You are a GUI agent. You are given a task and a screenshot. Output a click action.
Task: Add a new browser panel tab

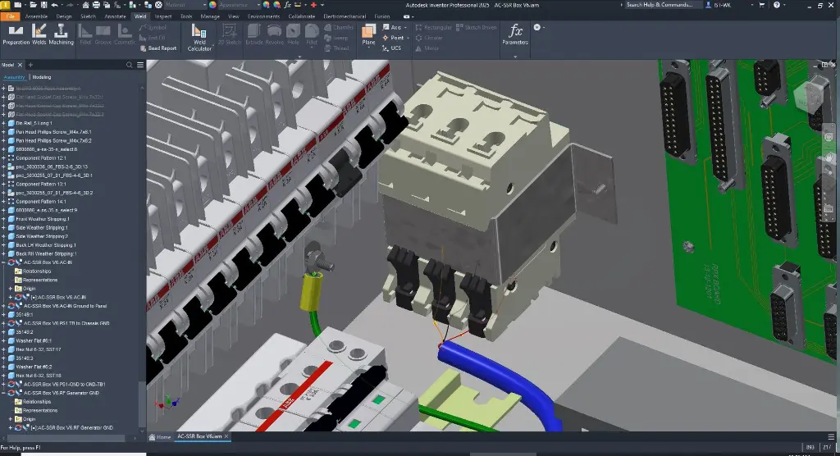point(30,65)
